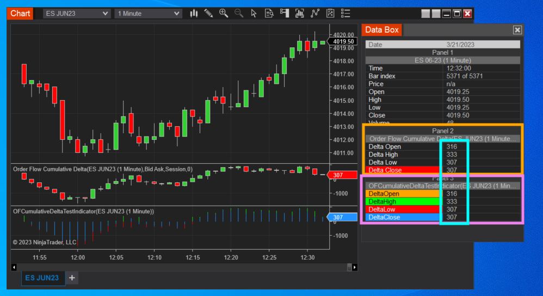Screen dimensions: 543x296
Task: Click the Open value 4019.25
Action: [x=458, y=92]
